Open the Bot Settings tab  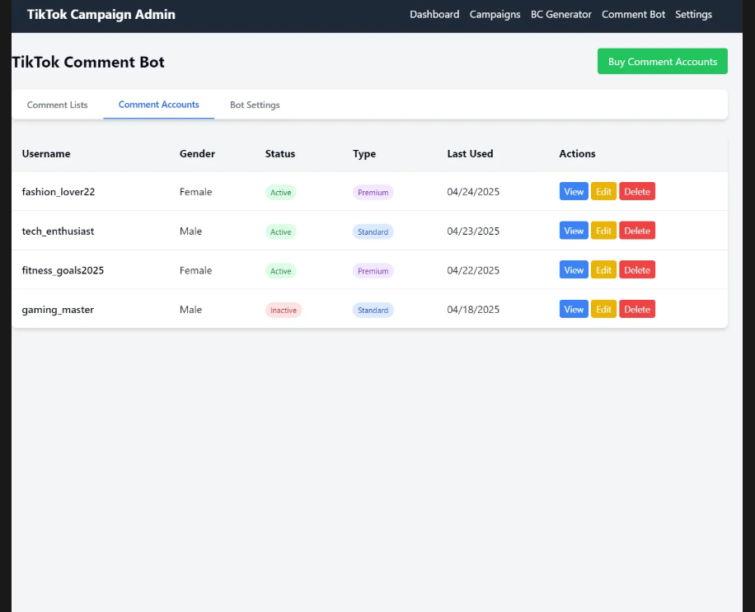coord(255,105)
